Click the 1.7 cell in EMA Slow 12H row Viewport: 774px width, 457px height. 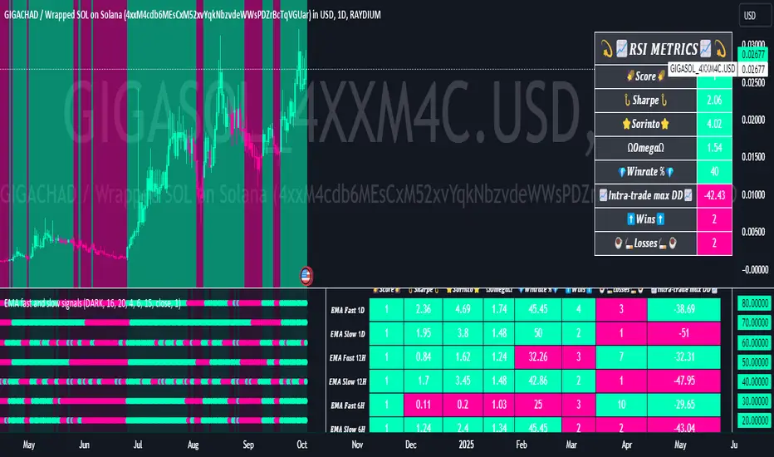tap(423, 381)
